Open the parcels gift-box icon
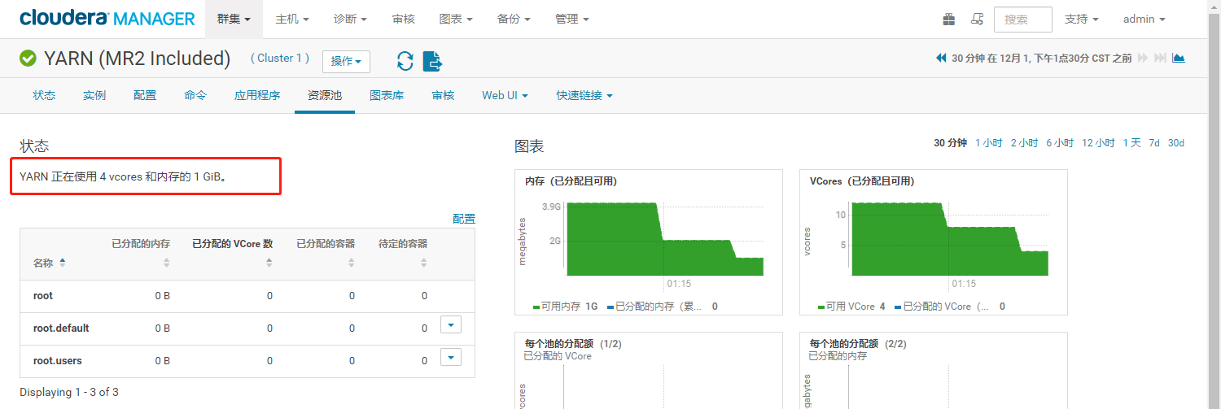Viewport: 1221px width, 409px height. pyautogui.click(x=949, y=19)
